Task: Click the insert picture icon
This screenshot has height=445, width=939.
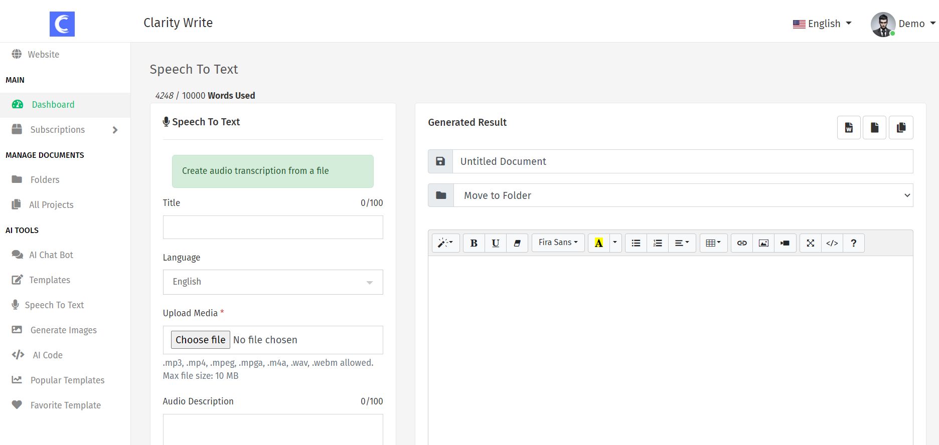Action: (x=763, y=243)
